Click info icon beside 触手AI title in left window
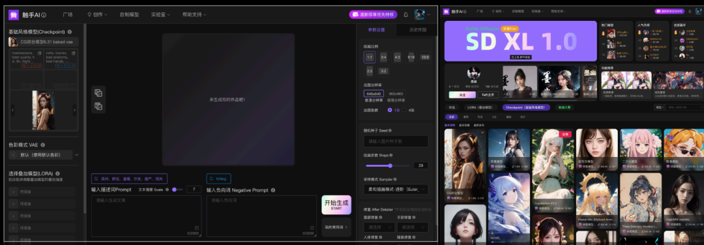This screenshot has width=704, height=245. coord(44,15)
